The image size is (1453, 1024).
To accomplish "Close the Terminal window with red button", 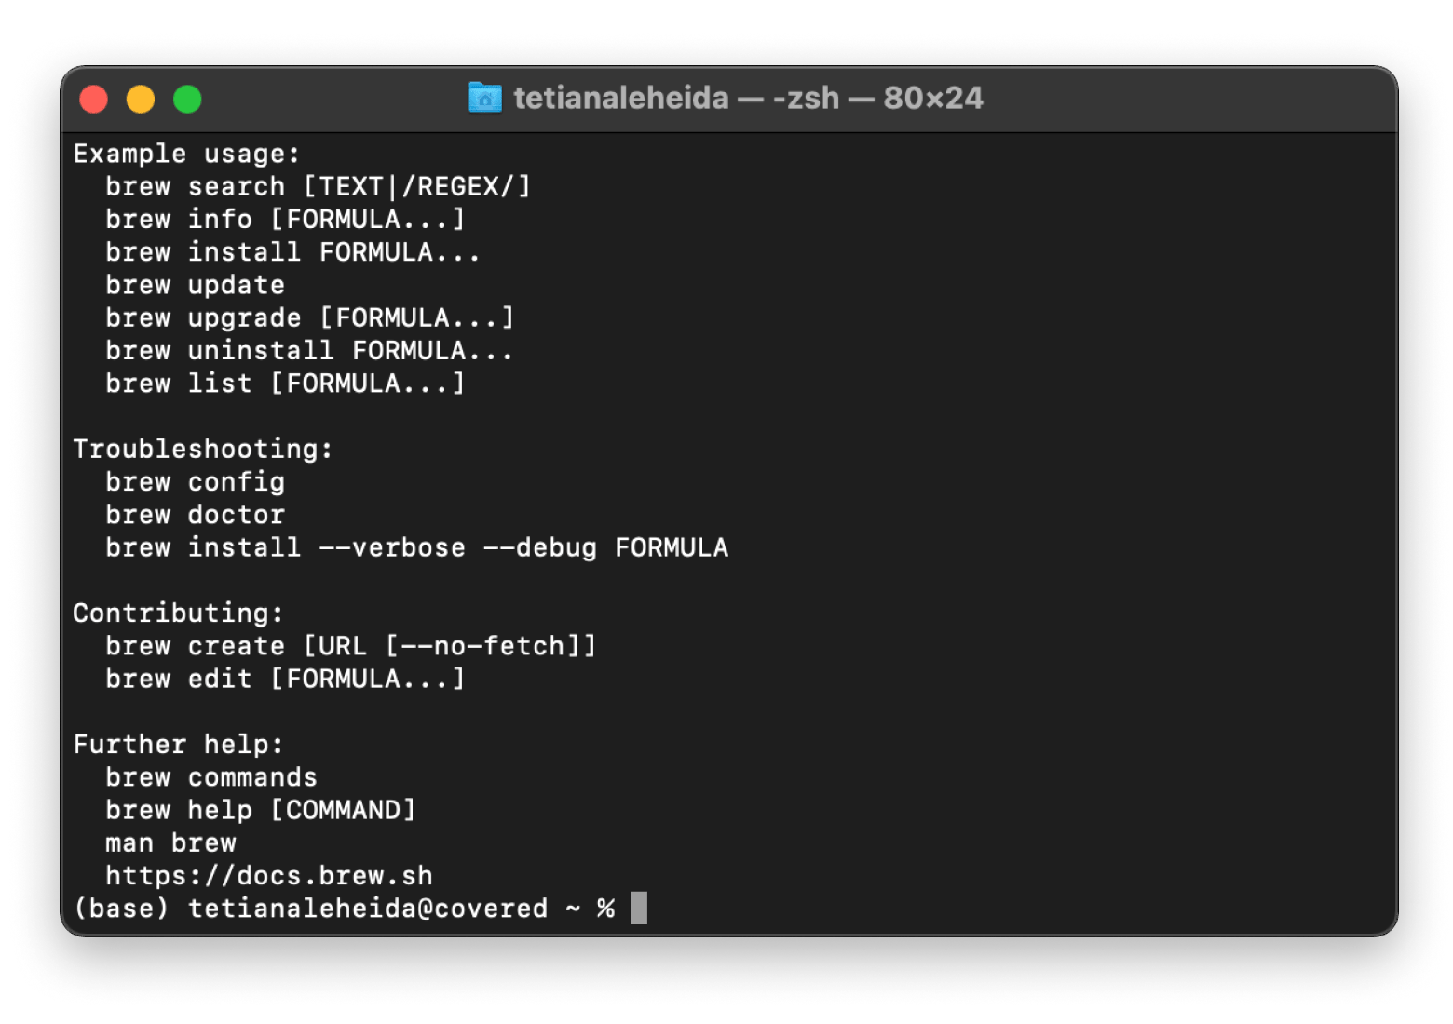I will pos(94,99).
